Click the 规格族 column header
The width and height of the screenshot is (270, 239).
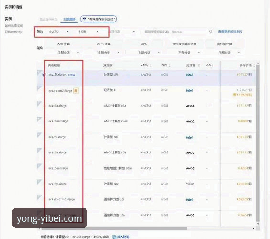click(x=108, y=65)
